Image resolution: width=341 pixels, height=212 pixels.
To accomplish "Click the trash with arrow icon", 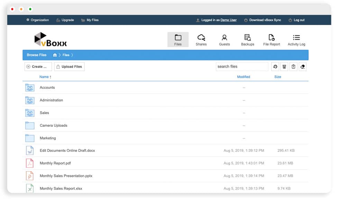I will (293, 67).
